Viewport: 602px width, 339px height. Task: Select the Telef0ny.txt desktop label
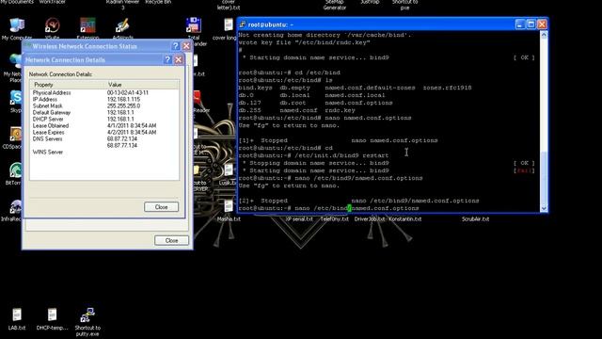pos(335,219)
